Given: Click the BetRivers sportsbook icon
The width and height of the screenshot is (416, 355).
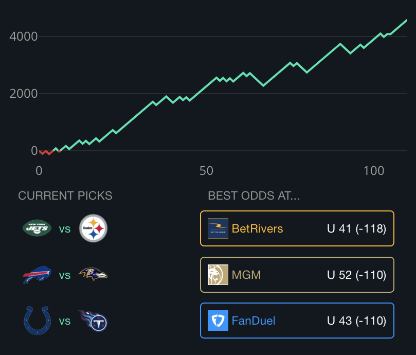Looking at the screenshot, I should point(218,228).
